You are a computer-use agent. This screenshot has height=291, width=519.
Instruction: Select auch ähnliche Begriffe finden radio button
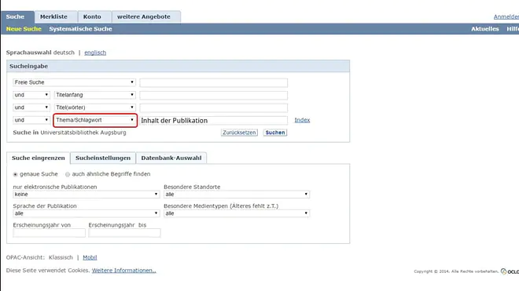coord(68,174)
